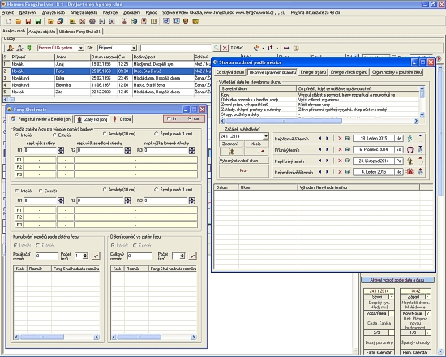Viewport: 446px width, 357px height.
Task: Adjust the Počet řezů stepper under Dělení
Action: 182,256
